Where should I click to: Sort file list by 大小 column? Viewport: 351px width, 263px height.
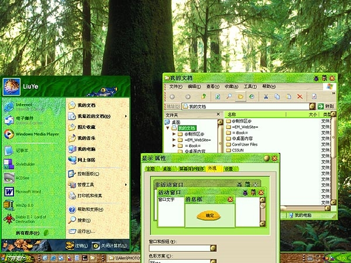click(x=303, y=115)
